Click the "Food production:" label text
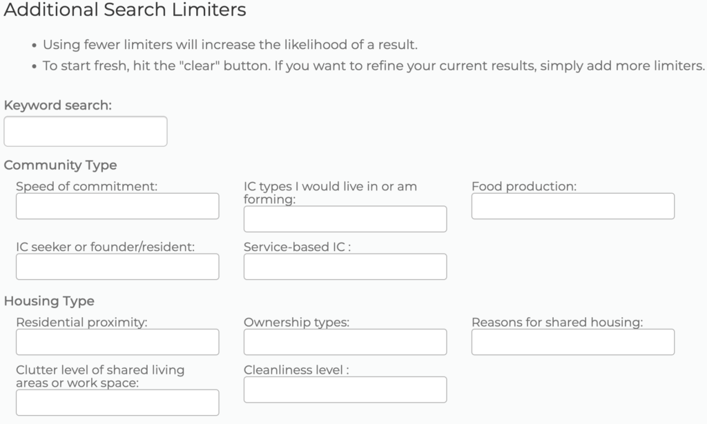Screen dimensions: 707x424 click(x=524, y=186)
